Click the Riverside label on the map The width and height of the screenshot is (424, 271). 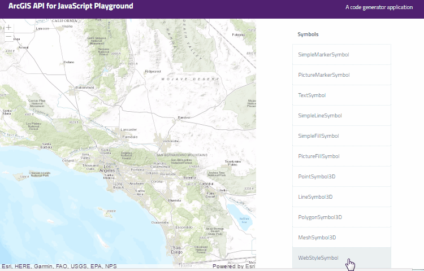click(168, 174)
